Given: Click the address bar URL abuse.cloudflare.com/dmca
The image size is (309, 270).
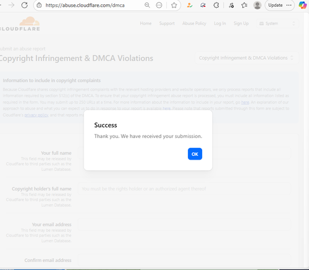Looking at the screenshot, I should click(85, 6).
